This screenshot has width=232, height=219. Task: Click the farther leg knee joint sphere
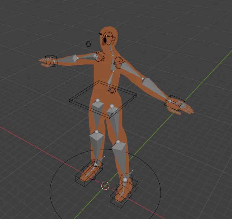click(x=97, y=132)
